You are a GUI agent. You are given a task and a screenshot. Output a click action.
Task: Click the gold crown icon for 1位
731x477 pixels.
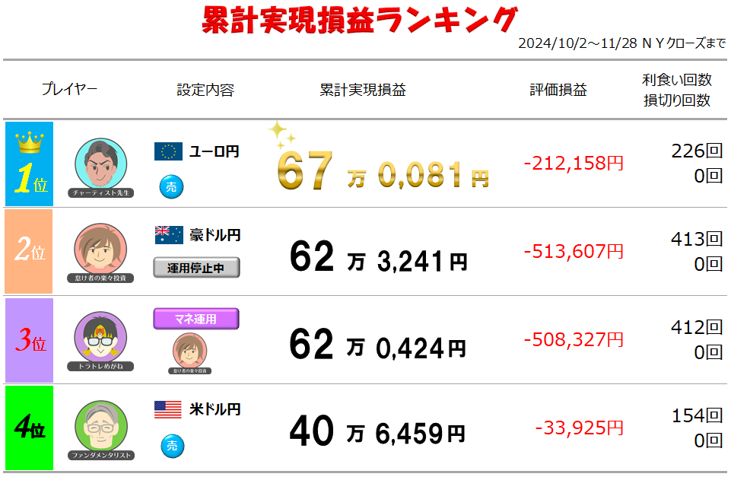pyautogui.click(x=30, y=142)
